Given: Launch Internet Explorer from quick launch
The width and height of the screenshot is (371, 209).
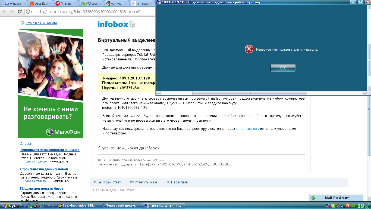Looking at the screenshot, I should click(42, 206).
